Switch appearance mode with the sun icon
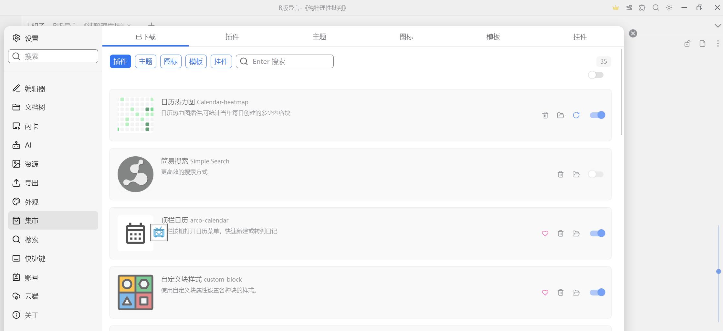This screenshot has width=723, height=331. tap(669, 8)
